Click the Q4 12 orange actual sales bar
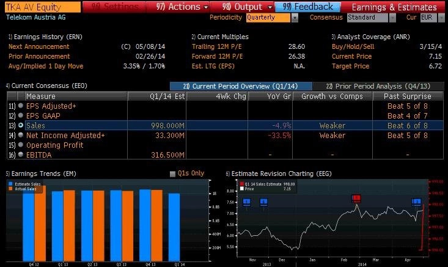 pos(40,223)
